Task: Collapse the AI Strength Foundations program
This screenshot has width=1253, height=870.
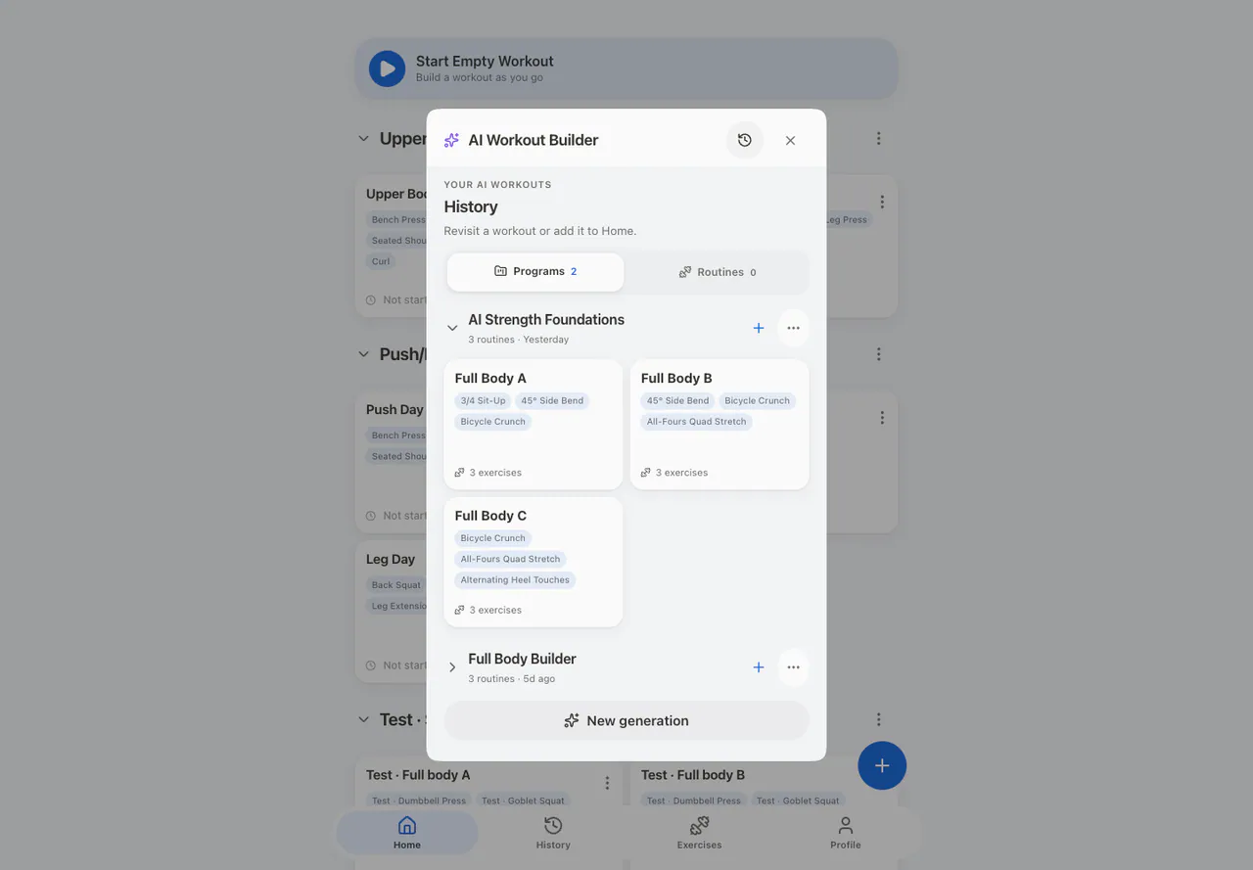Action: pyautogui.click(x=452, y=328)
